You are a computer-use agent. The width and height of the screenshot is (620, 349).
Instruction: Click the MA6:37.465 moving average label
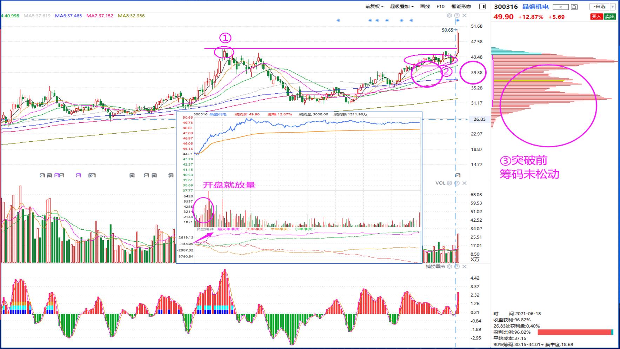(68, 16)
